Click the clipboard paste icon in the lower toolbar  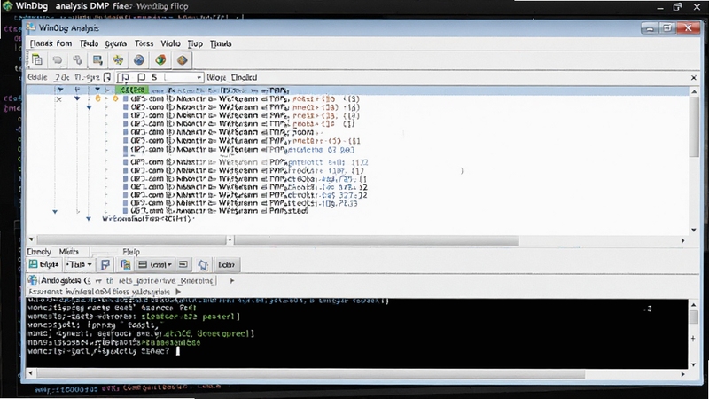(125, 264)
